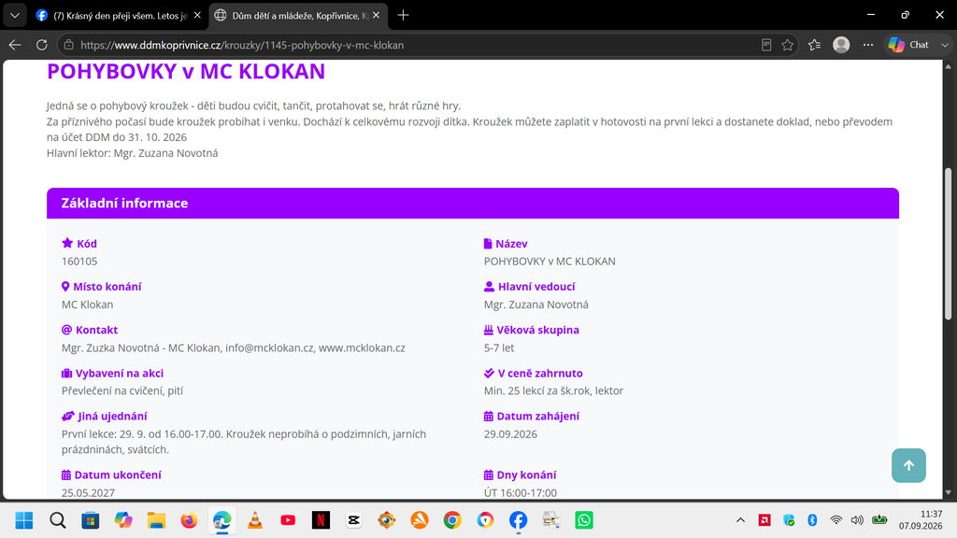Viewport: 957px width, 538px height.
Task: Launch Microsoft Store from the taskbar
Action: [91, 520]
